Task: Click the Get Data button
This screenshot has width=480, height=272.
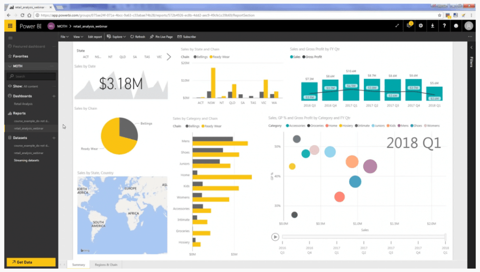Action: 31,262
